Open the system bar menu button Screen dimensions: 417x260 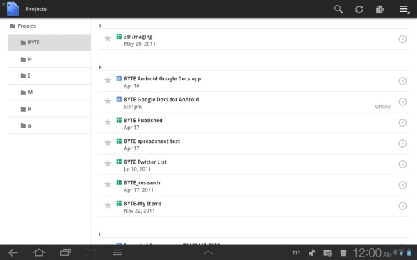[117, 252]
